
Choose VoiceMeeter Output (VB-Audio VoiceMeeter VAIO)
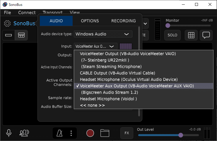[144, 54]
